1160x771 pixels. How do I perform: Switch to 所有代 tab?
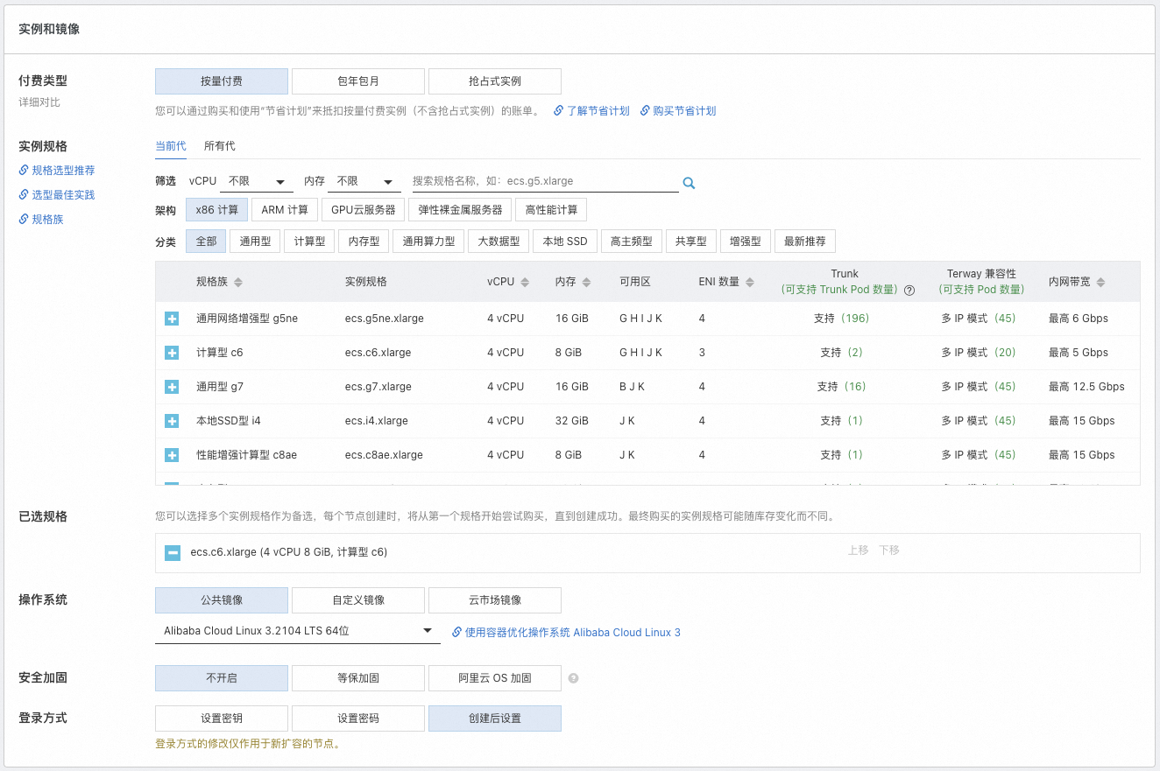(220, 146)
